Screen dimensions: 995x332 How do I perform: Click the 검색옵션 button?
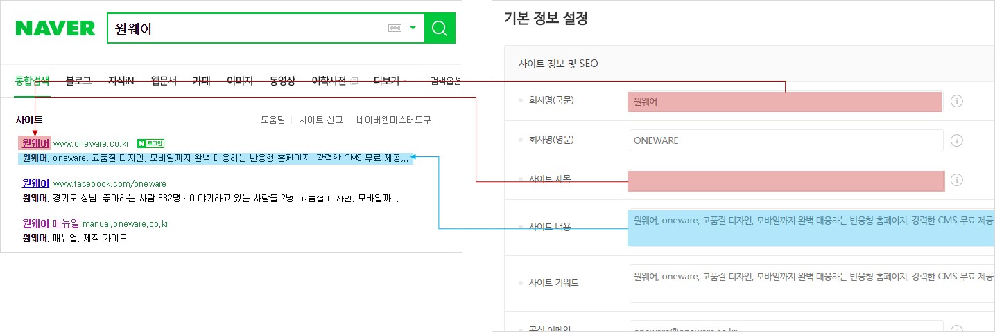click(444, 81)
